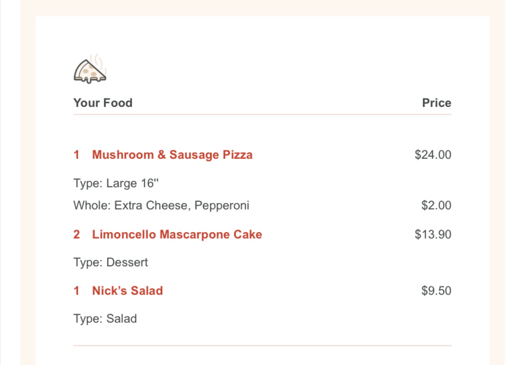The width and height of the screenshot is (525, 365).
Task: Open the Mushroom & Sausage Pizza item
Action: click(x=172, y=155)
